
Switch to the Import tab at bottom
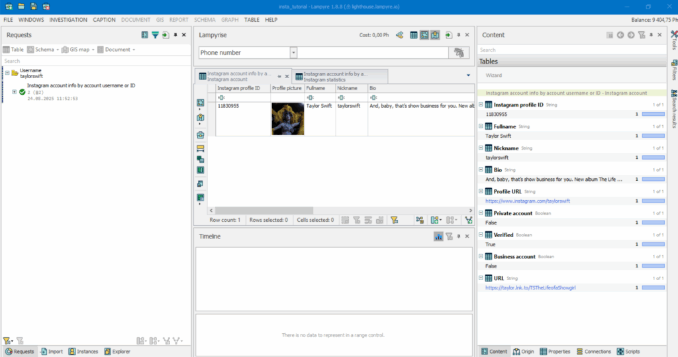52,352
